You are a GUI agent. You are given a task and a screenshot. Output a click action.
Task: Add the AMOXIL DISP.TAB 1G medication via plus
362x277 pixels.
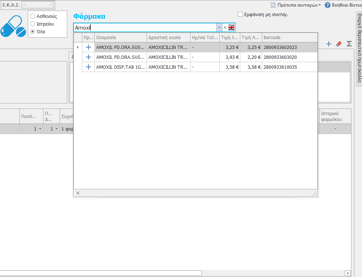pos(88,67)
